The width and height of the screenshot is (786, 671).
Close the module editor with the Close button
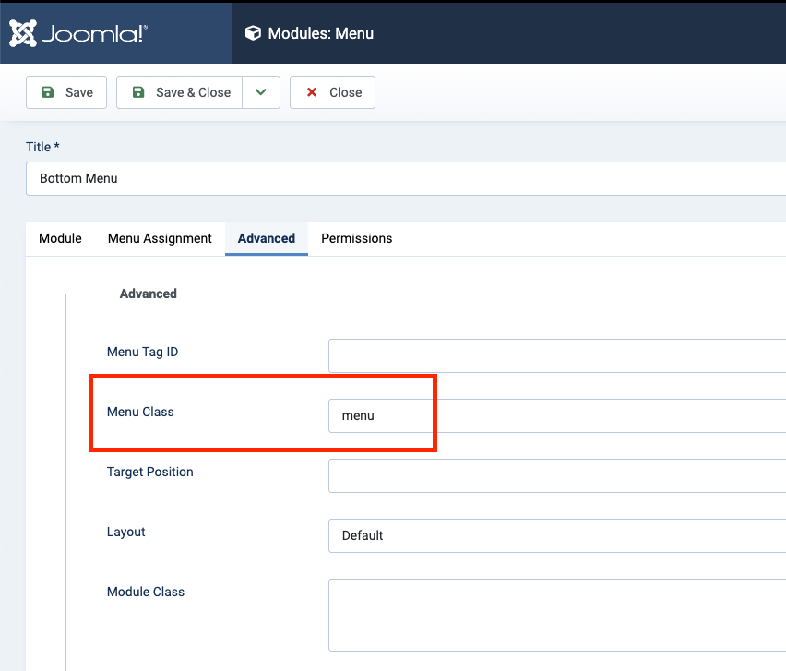332,92
